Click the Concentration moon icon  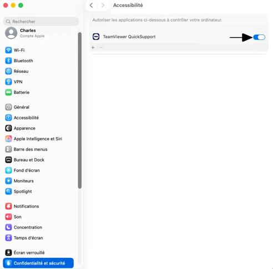[x=8, y=227]
